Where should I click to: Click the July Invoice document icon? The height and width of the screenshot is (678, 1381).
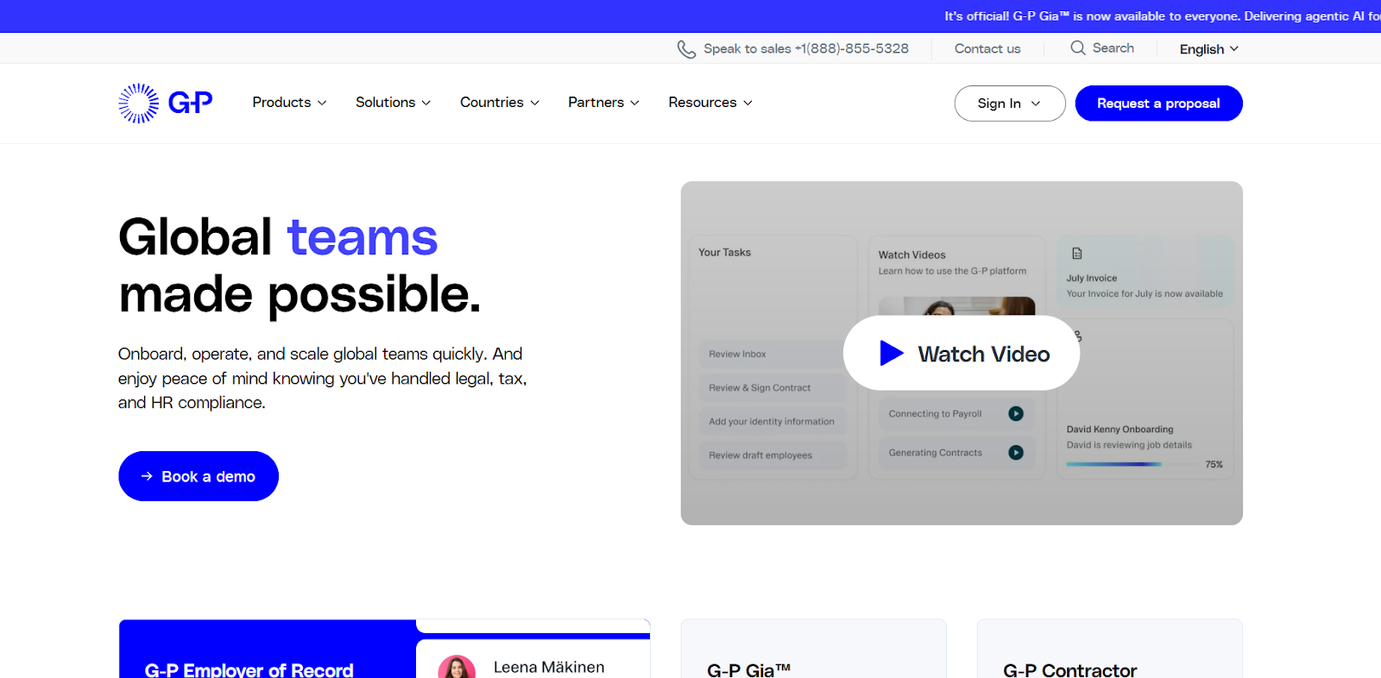click(x=1077, y=254)
